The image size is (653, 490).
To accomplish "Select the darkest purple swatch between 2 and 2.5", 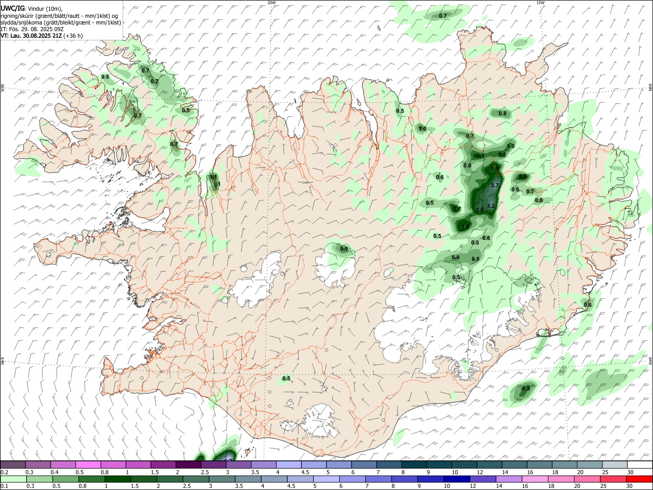I will point(188,464).
